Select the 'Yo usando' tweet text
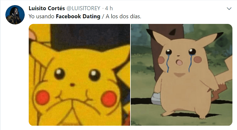Image resolution: width=237 pixels, height=130 pixels. click(41, 16)
